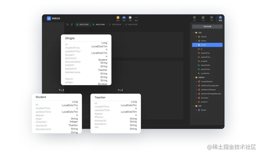The width and height of the screenshot is (261, 155).
Task: Expand the Entity2 node
Action: (x=196, y=41)
